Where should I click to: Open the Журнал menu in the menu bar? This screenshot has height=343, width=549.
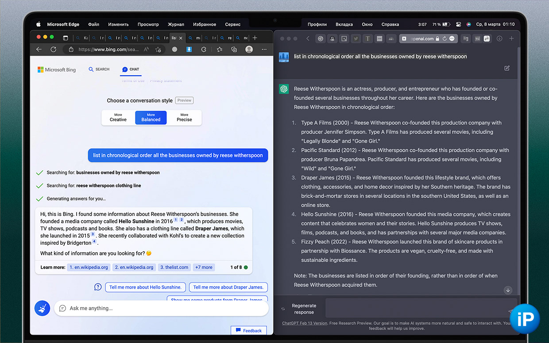point(176,24)
